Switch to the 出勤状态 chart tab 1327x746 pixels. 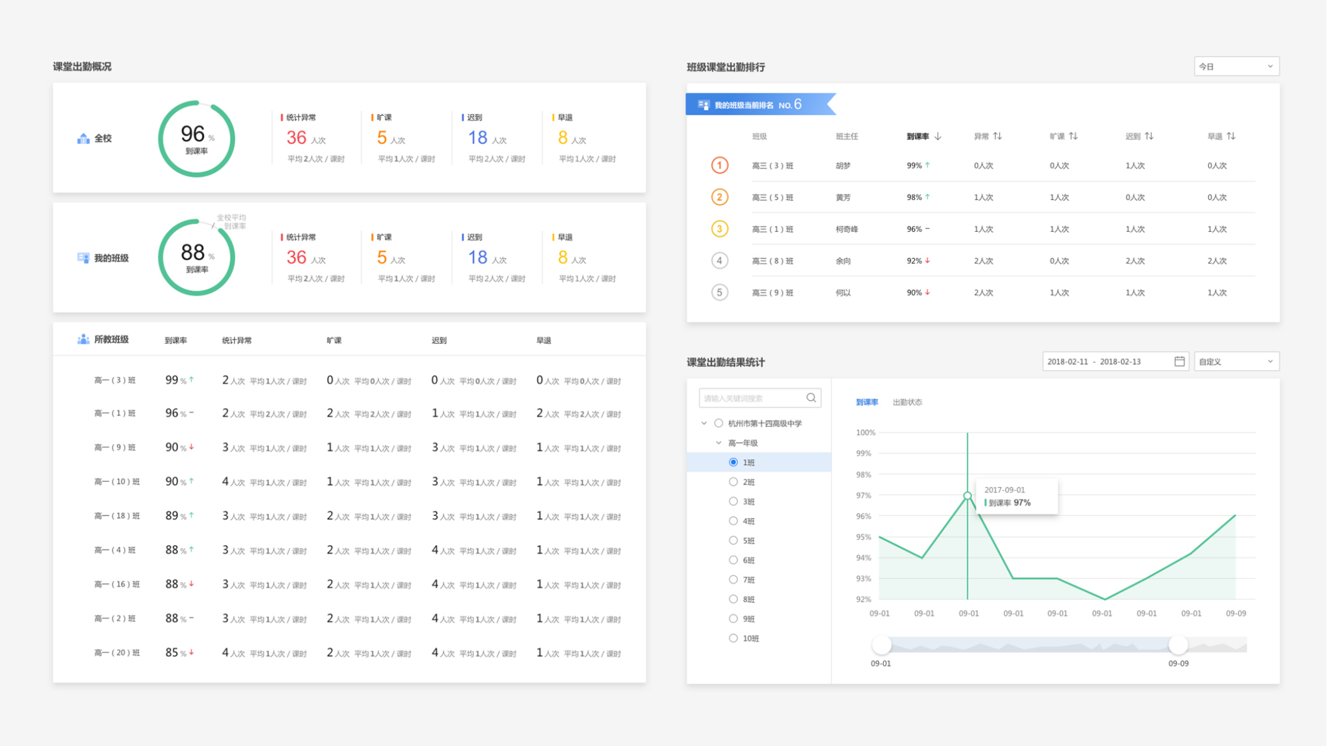click(907, 402)
